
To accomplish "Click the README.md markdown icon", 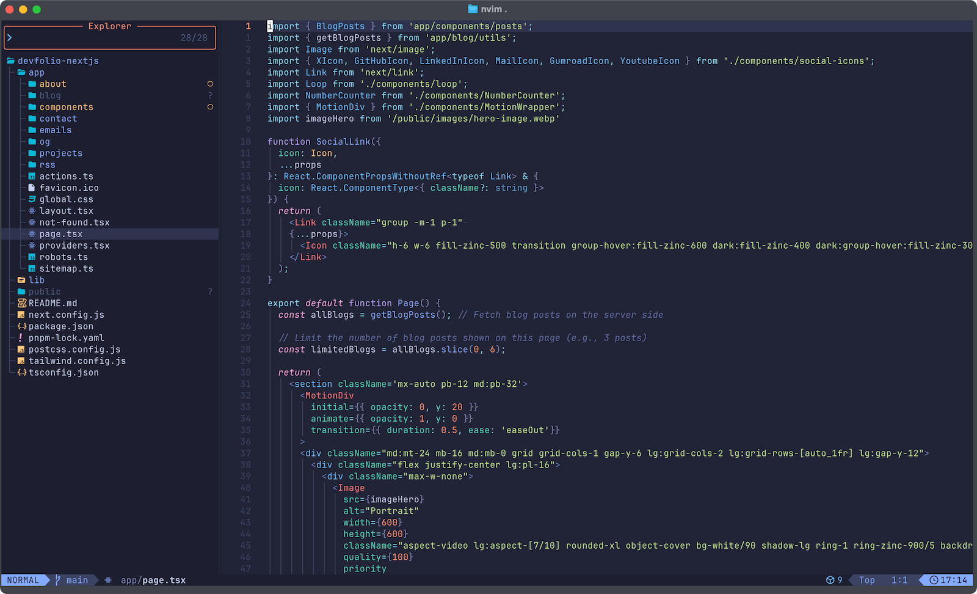I will [x=22, y=303].
